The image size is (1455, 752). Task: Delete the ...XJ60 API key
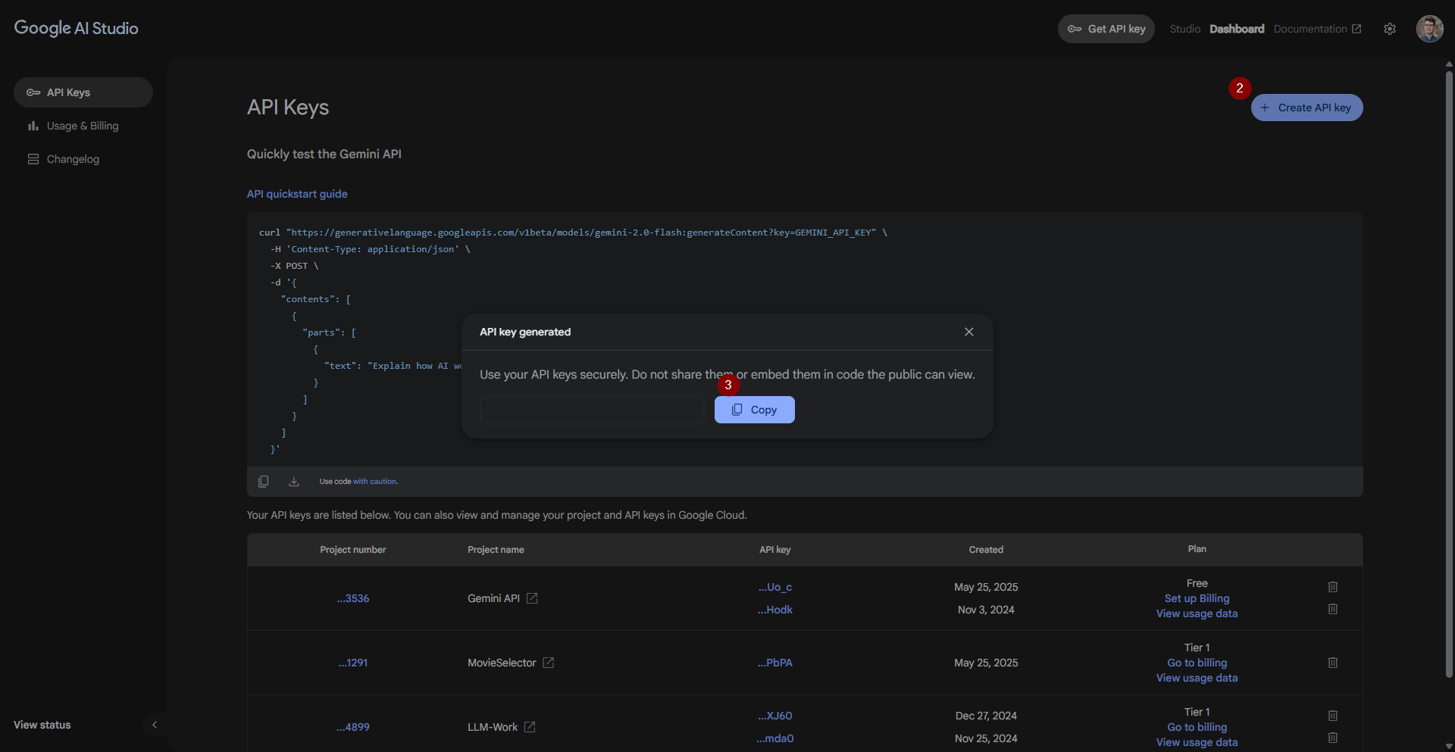[1333, 716]
